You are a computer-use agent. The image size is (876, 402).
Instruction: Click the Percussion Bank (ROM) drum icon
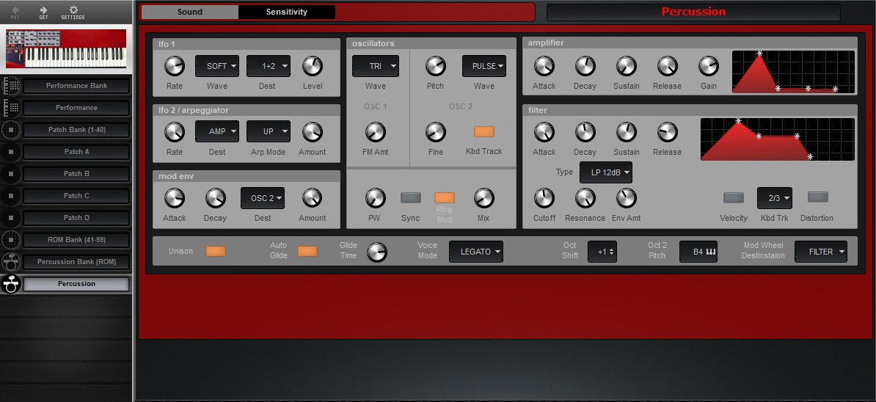[x=11, y=262]
